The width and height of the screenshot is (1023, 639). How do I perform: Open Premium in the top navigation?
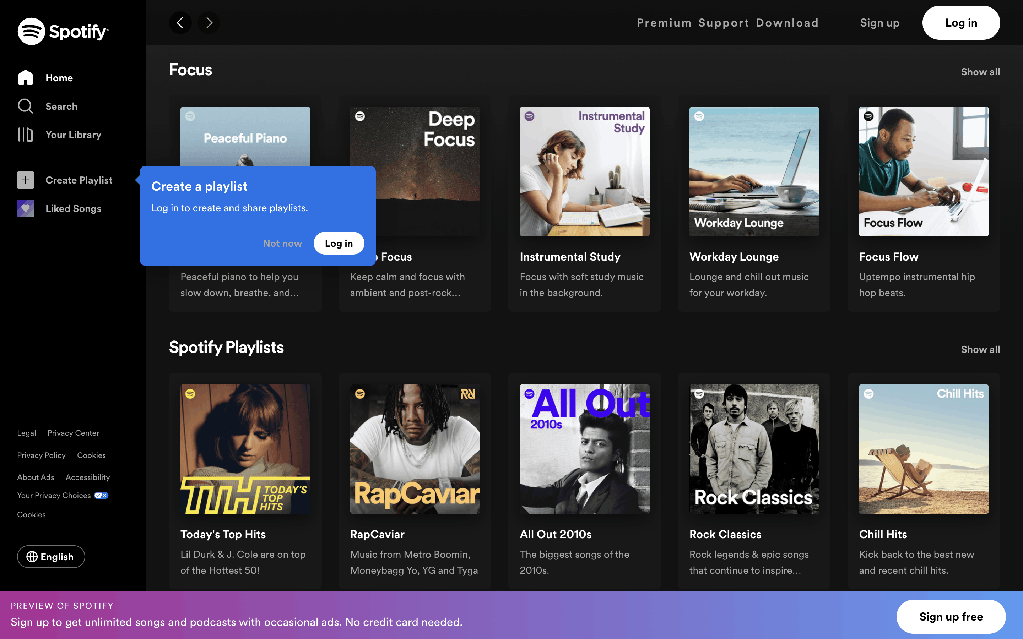(x=664, y=23)
